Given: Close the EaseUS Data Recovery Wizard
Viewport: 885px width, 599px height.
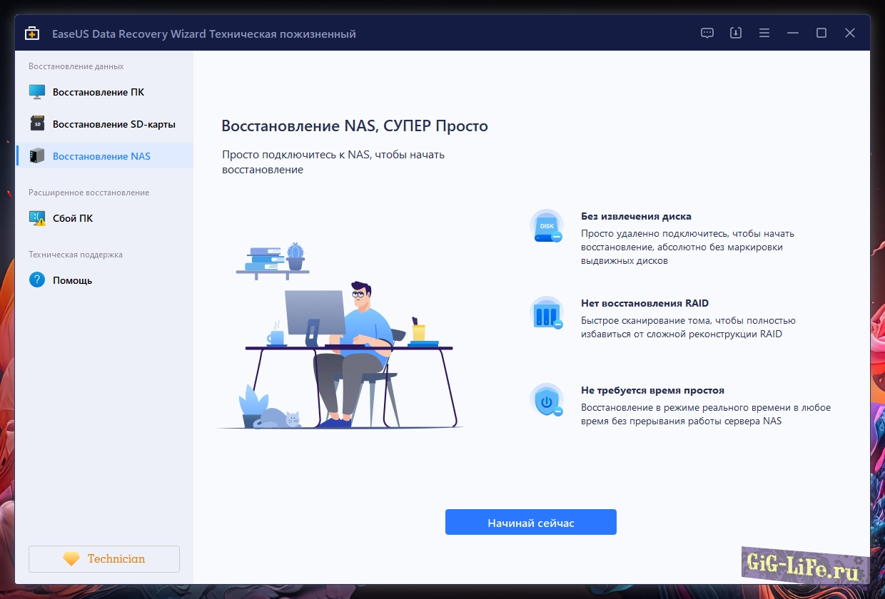Looking at the screenshot, I should pyautogui.click(x=850, y=34).
